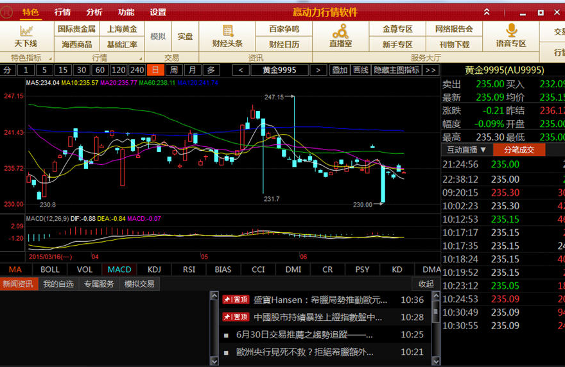Open the 行情 menu
Image resolution: width=565 pixels, height=367 pixels.
coord(62,12)
